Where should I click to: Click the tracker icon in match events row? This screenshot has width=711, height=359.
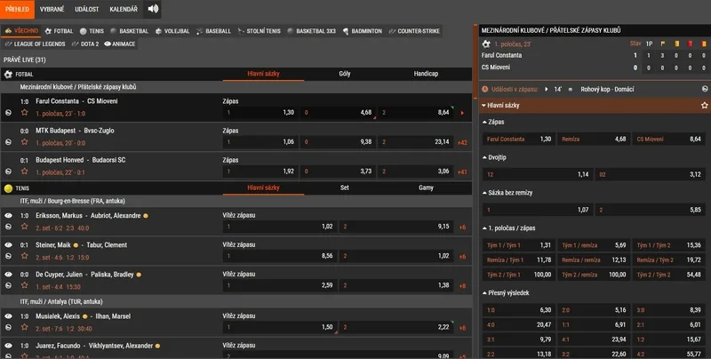[703, 89]
